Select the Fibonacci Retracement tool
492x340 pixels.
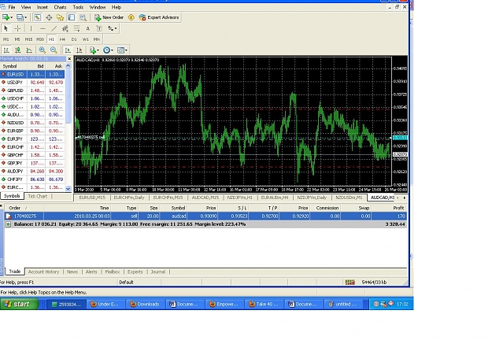(x=76, y=28)
